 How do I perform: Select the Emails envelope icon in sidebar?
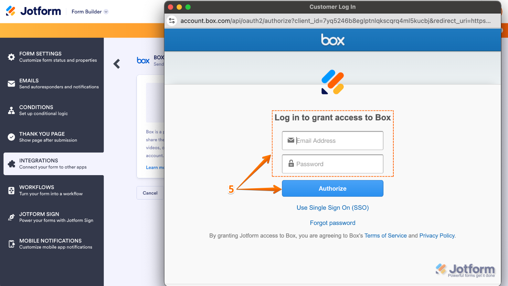11,84
